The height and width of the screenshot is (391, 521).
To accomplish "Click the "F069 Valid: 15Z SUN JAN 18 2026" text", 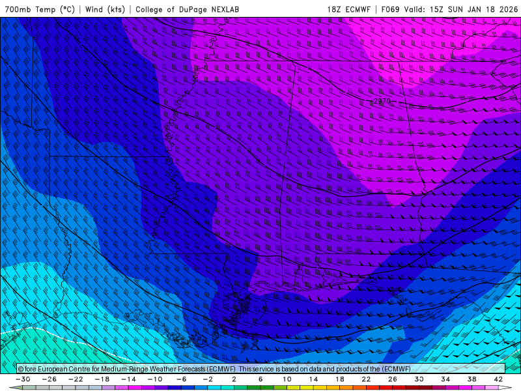I will click(x=449, y=9).
